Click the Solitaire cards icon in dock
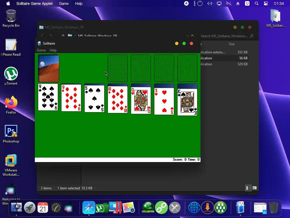This screenshot has width=290, height=218. point(240,207)
